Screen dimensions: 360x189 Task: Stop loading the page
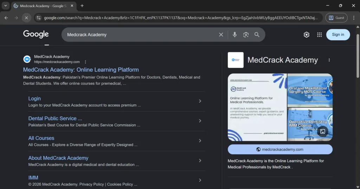pos(26,18)
